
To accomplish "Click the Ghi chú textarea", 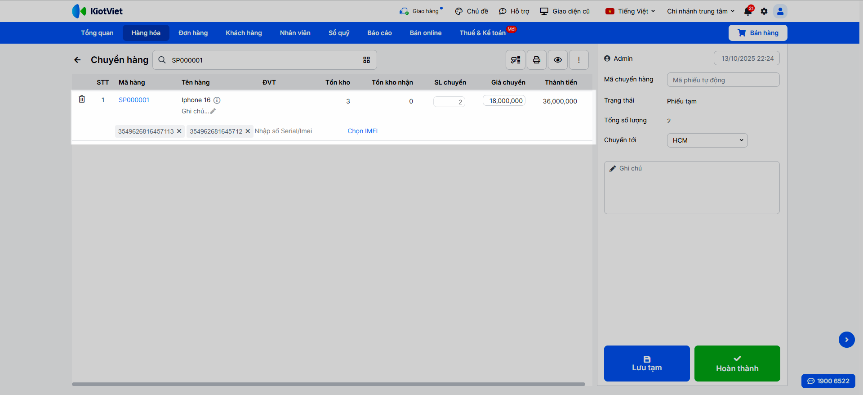I will pyautogui.click(x=692, y=188).
